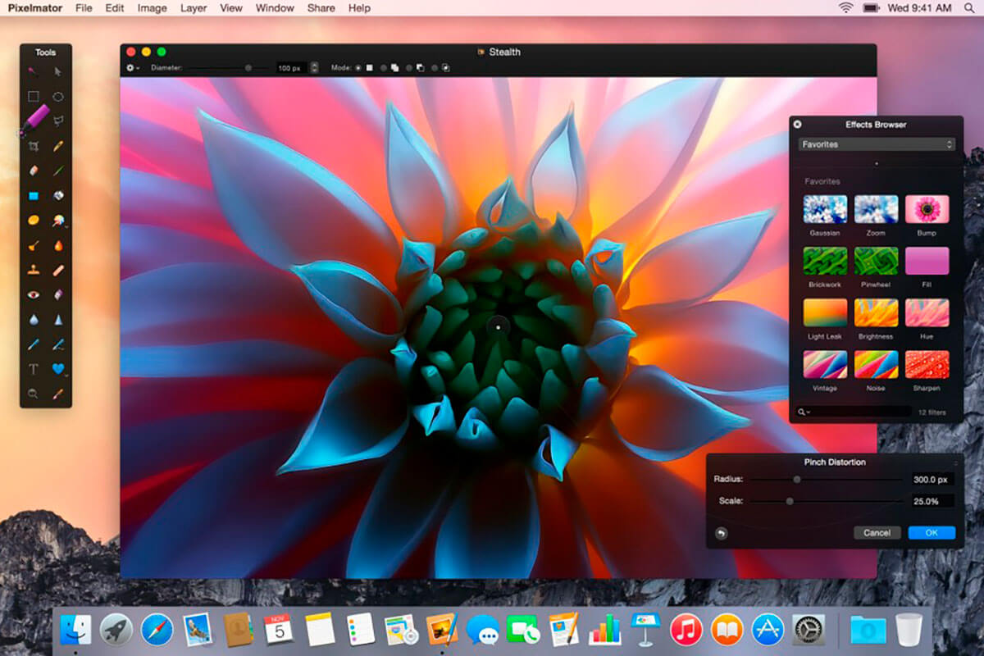Select the Eraser tool
The height and width of the screenshot is (656, 984).
pos(34,171)
